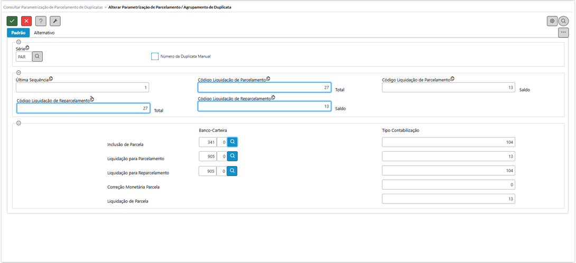The image size is (576, 263).
Task: Click the Correção Monetária Parcela contabilização field
Action: pyautogui.click(x=448, y=184)
